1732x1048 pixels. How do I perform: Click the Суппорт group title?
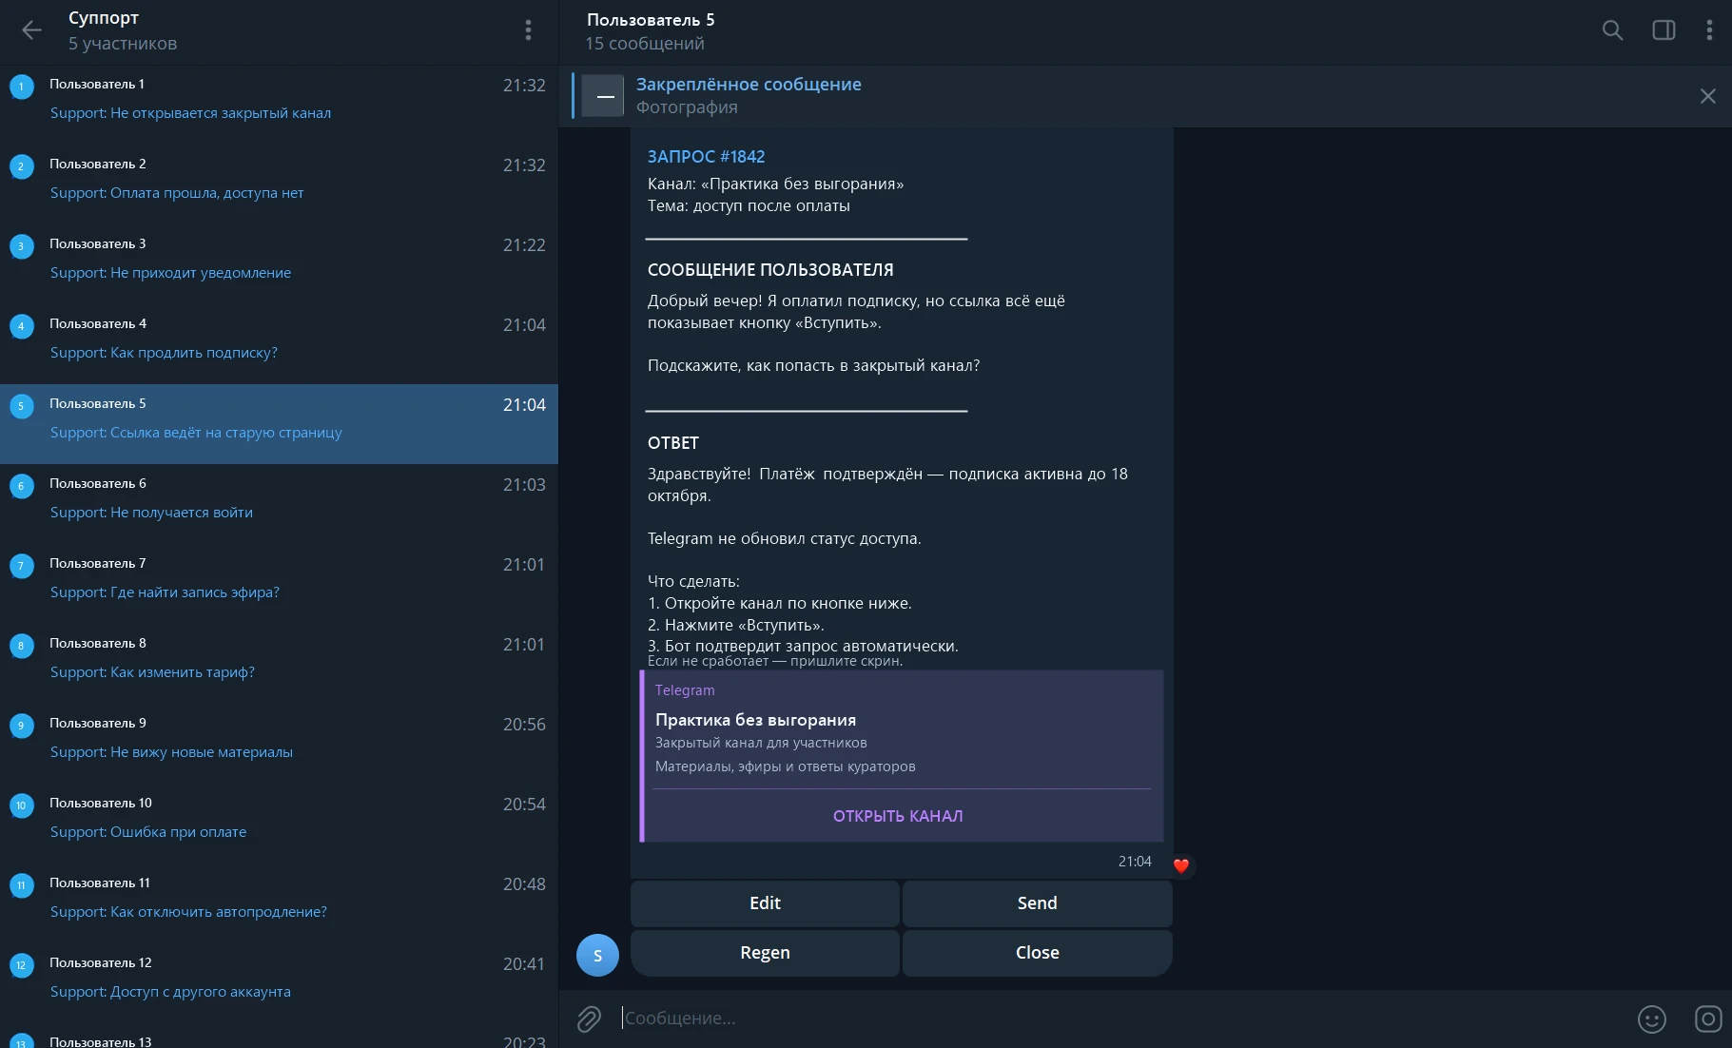pyautogui.click(x=104, y=18)
